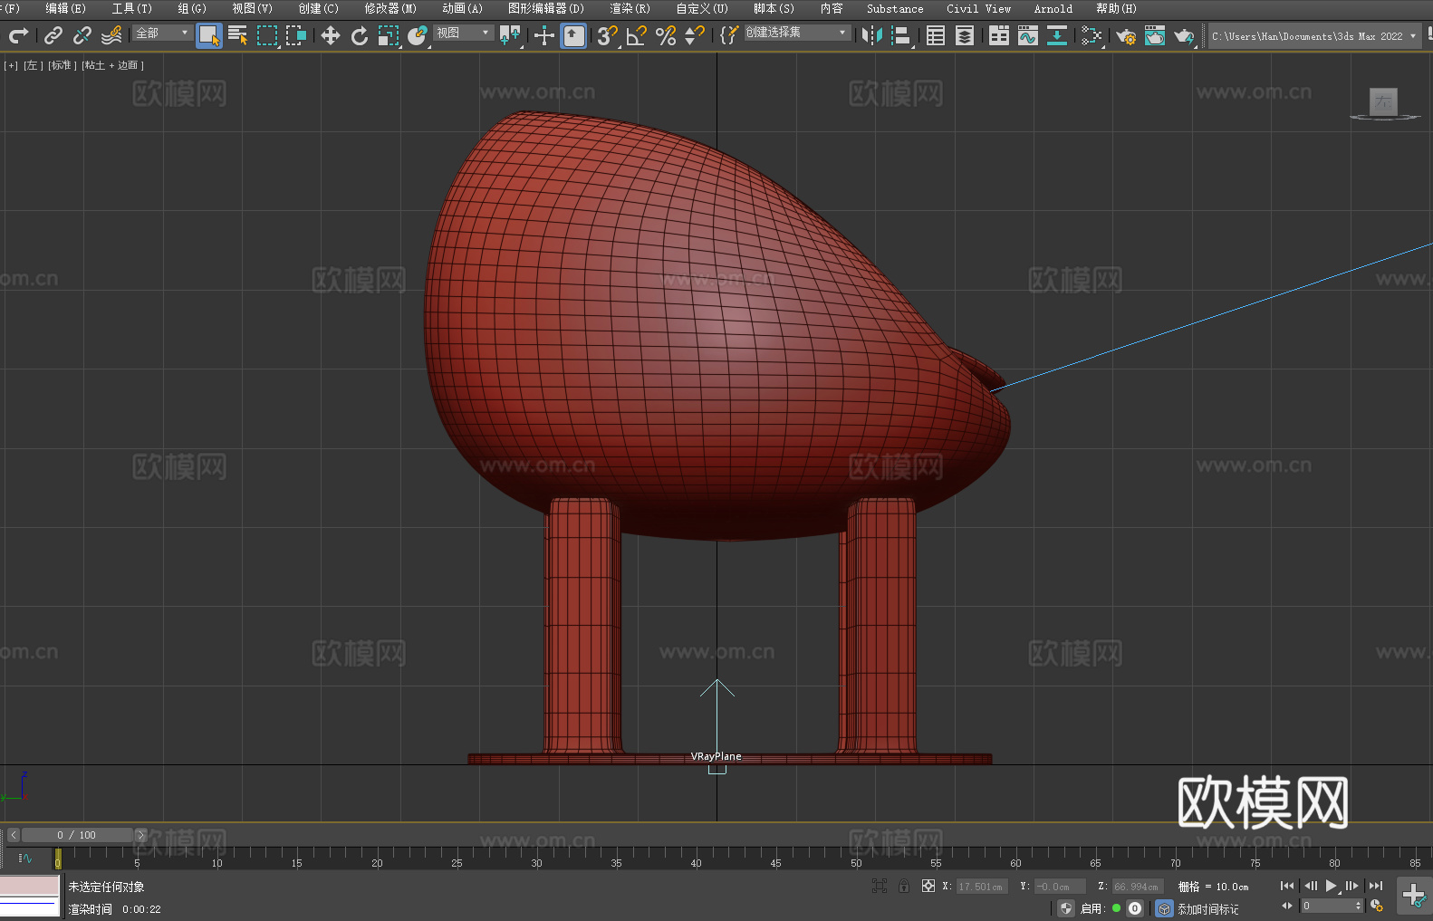Toggle Percent Snap
Screen dimensions: 1433x921
click(x=666, y=35)
